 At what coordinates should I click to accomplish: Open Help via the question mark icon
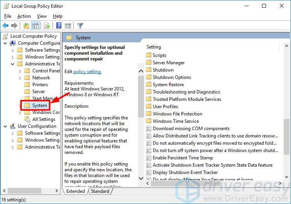click(59, 26)
